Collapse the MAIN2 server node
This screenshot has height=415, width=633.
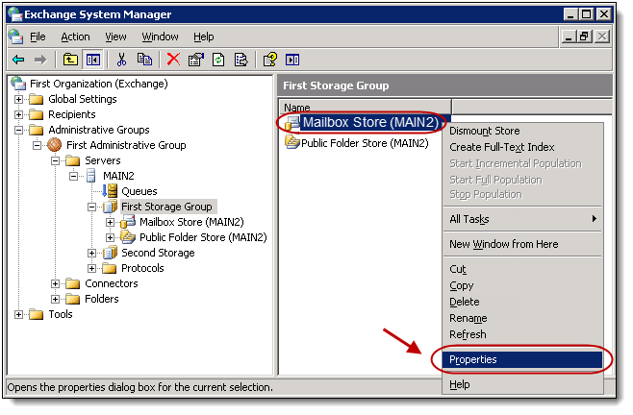point(73,176)
